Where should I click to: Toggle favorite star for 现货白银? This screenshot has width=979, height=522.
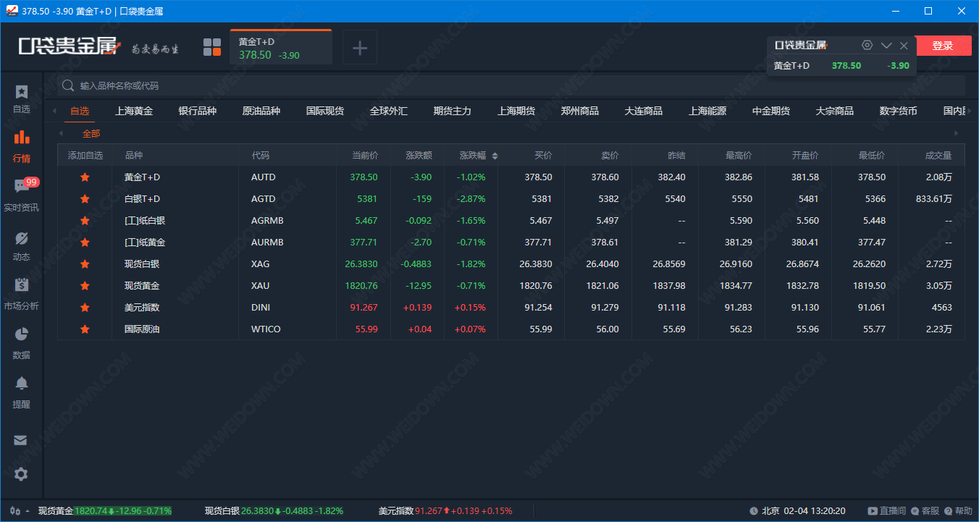coord(85,264)
